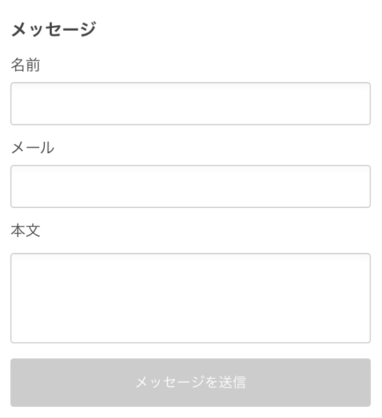The width and height of the screenshot is (382, 418).
Task: Click the メール label text
Action: pos(32,148)
